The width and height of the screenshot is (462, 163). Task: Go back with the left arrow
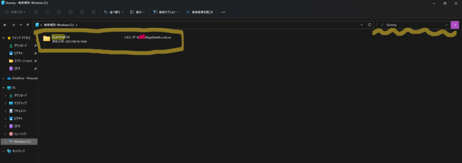[5, 25]
